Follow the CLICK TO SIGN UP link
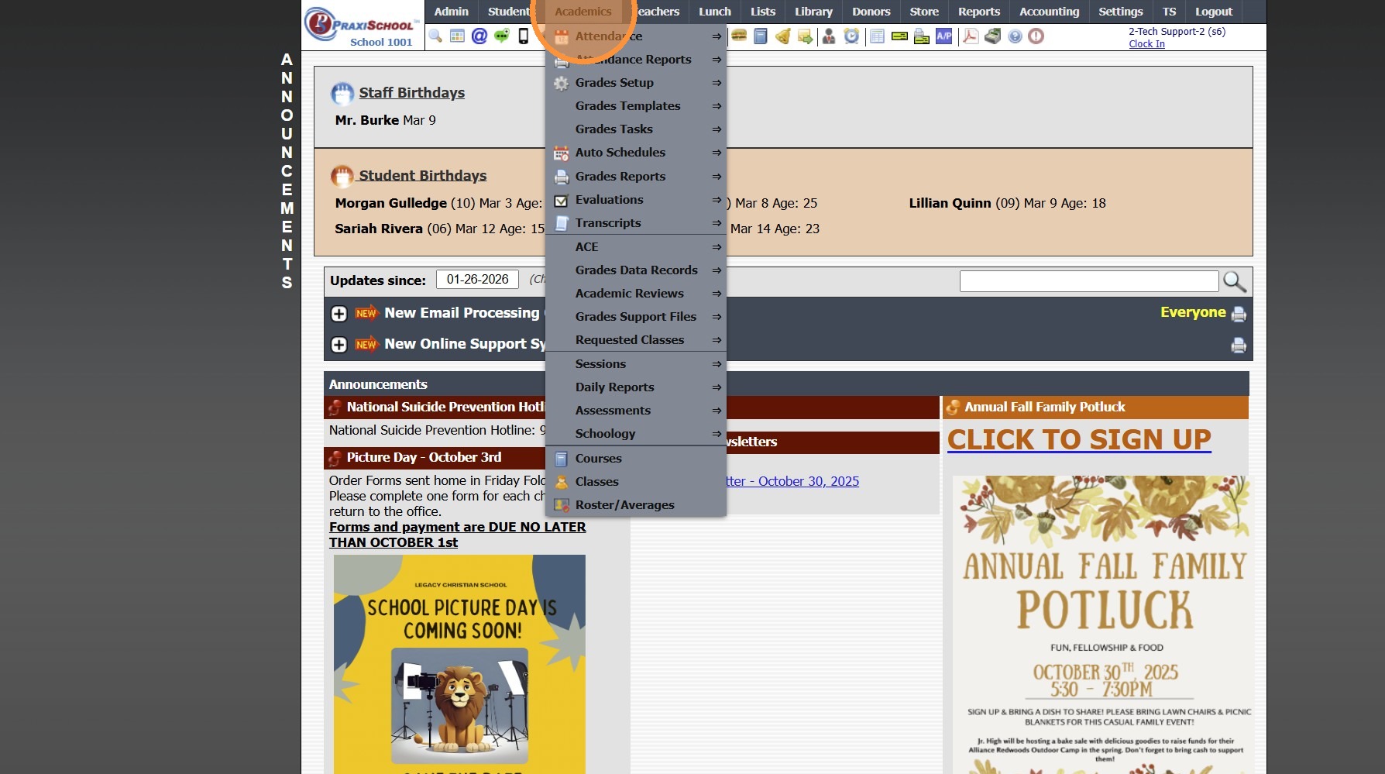Viewport: 1385px width, 774px height. [x=1079, y=439]
